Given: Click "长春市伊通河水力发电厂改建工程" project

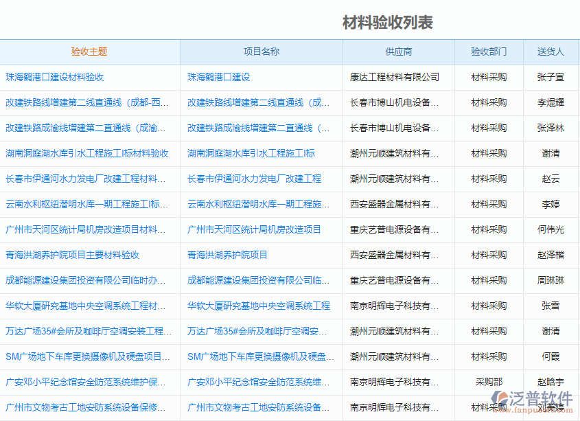Looking at the screenshot, I should coord(254,179).
